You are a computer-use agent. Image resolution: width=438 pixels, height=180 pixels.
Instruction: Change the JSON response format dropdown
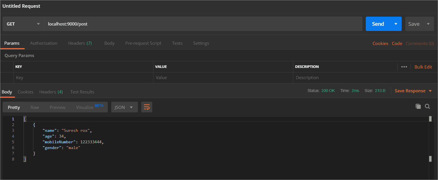pyautogui.click(x=124, y=107)
